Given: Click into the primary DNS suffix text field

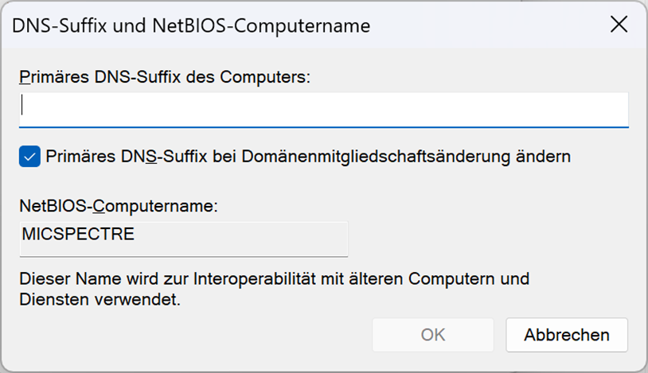Looking at the screenshot, I should coord(323,108).
